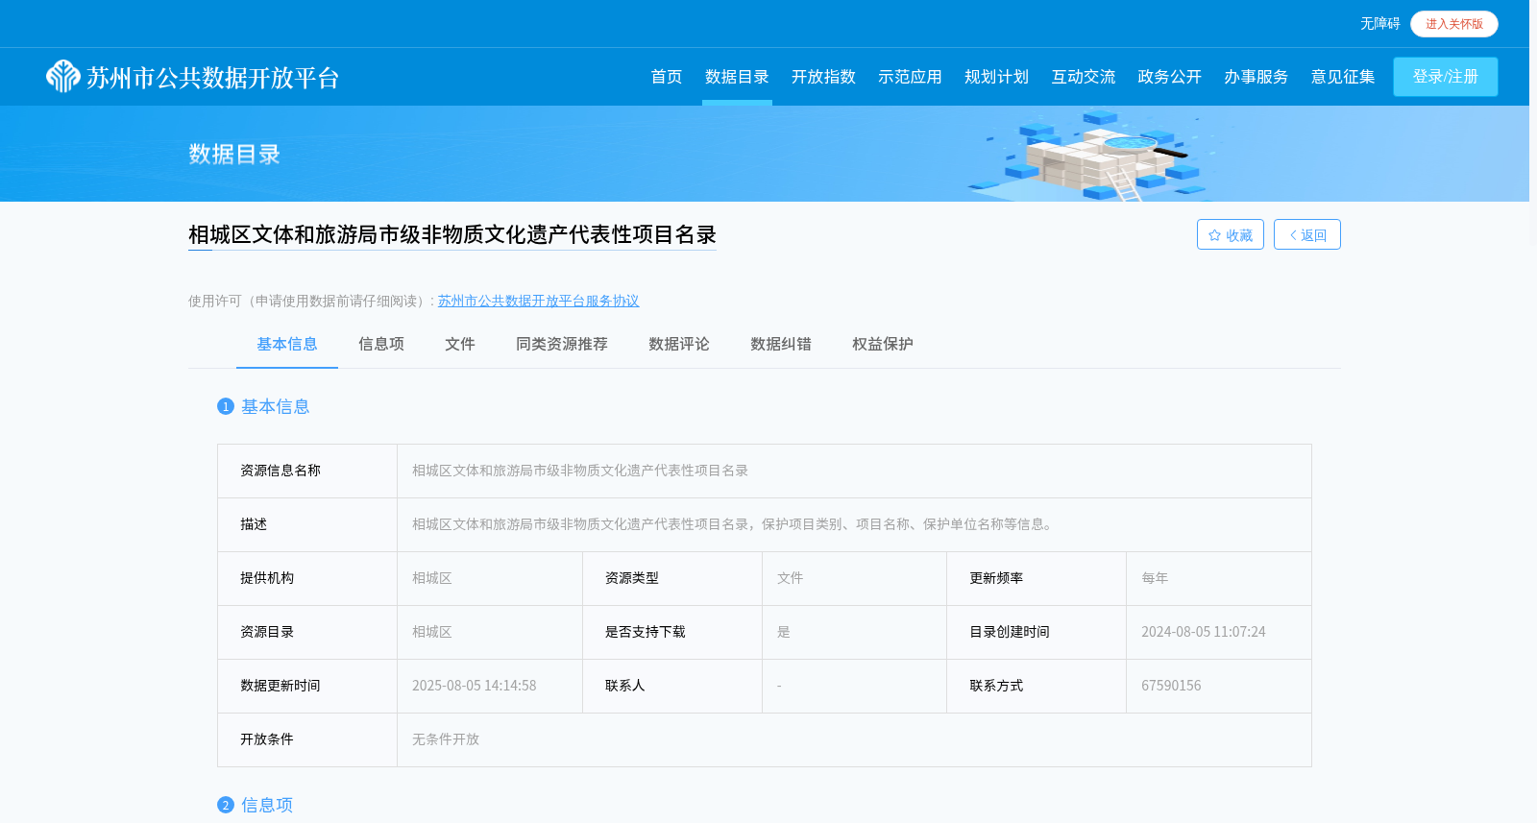This screenshot has width=1537, height=823.
Task: Open 互动交流 menu item
Action: 1083,77
